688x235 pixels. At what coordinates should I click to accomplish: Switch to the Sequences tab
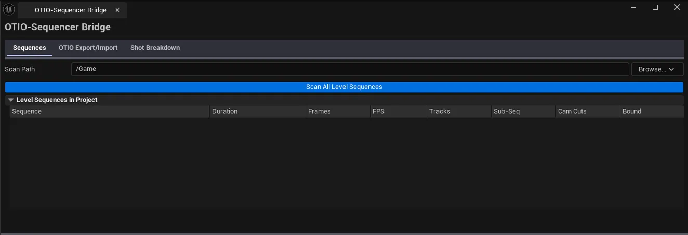tap(30, 48)
